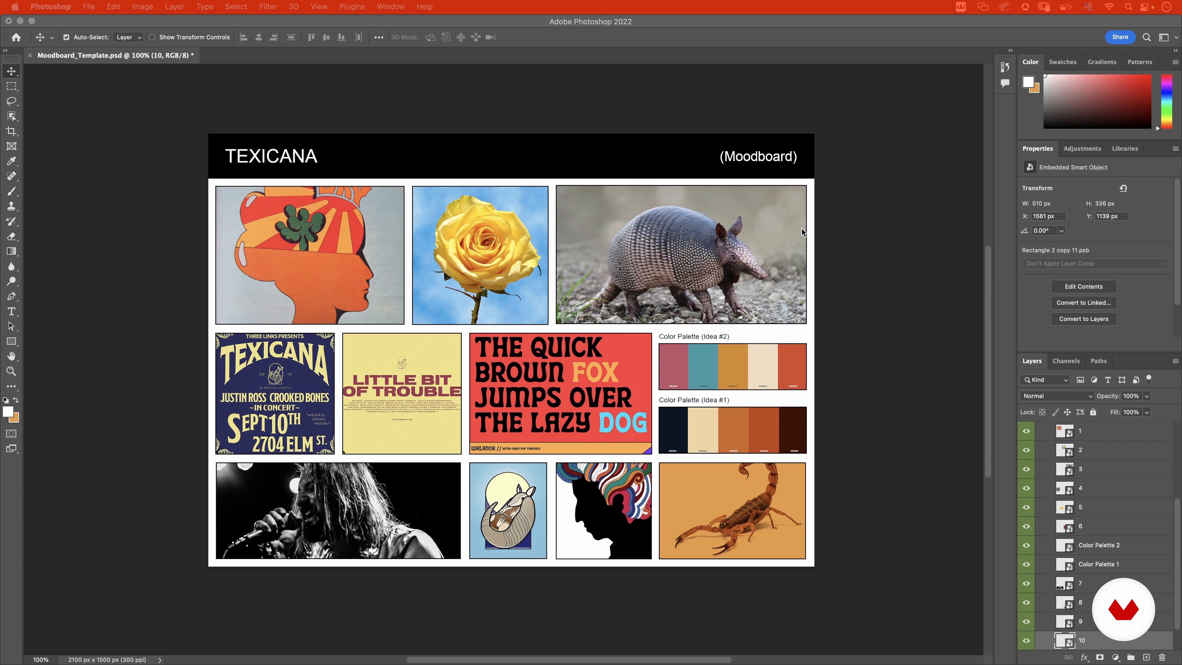Select the Crop tool
Image resolution: width=1182 pixels, height=665 pixels.
click(11, 131)
